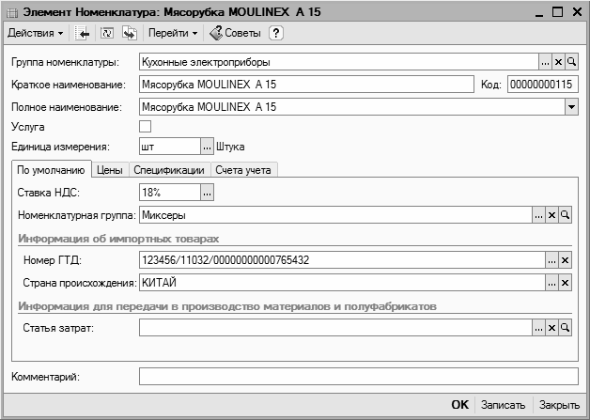Click the copy-element toolbar icon
Viewport: 590px width, 420px height.
(x=130, y=33)
